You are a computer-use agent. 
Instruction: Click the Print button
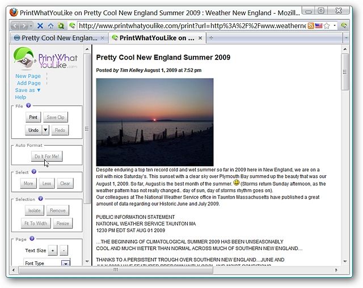[33, 117]
